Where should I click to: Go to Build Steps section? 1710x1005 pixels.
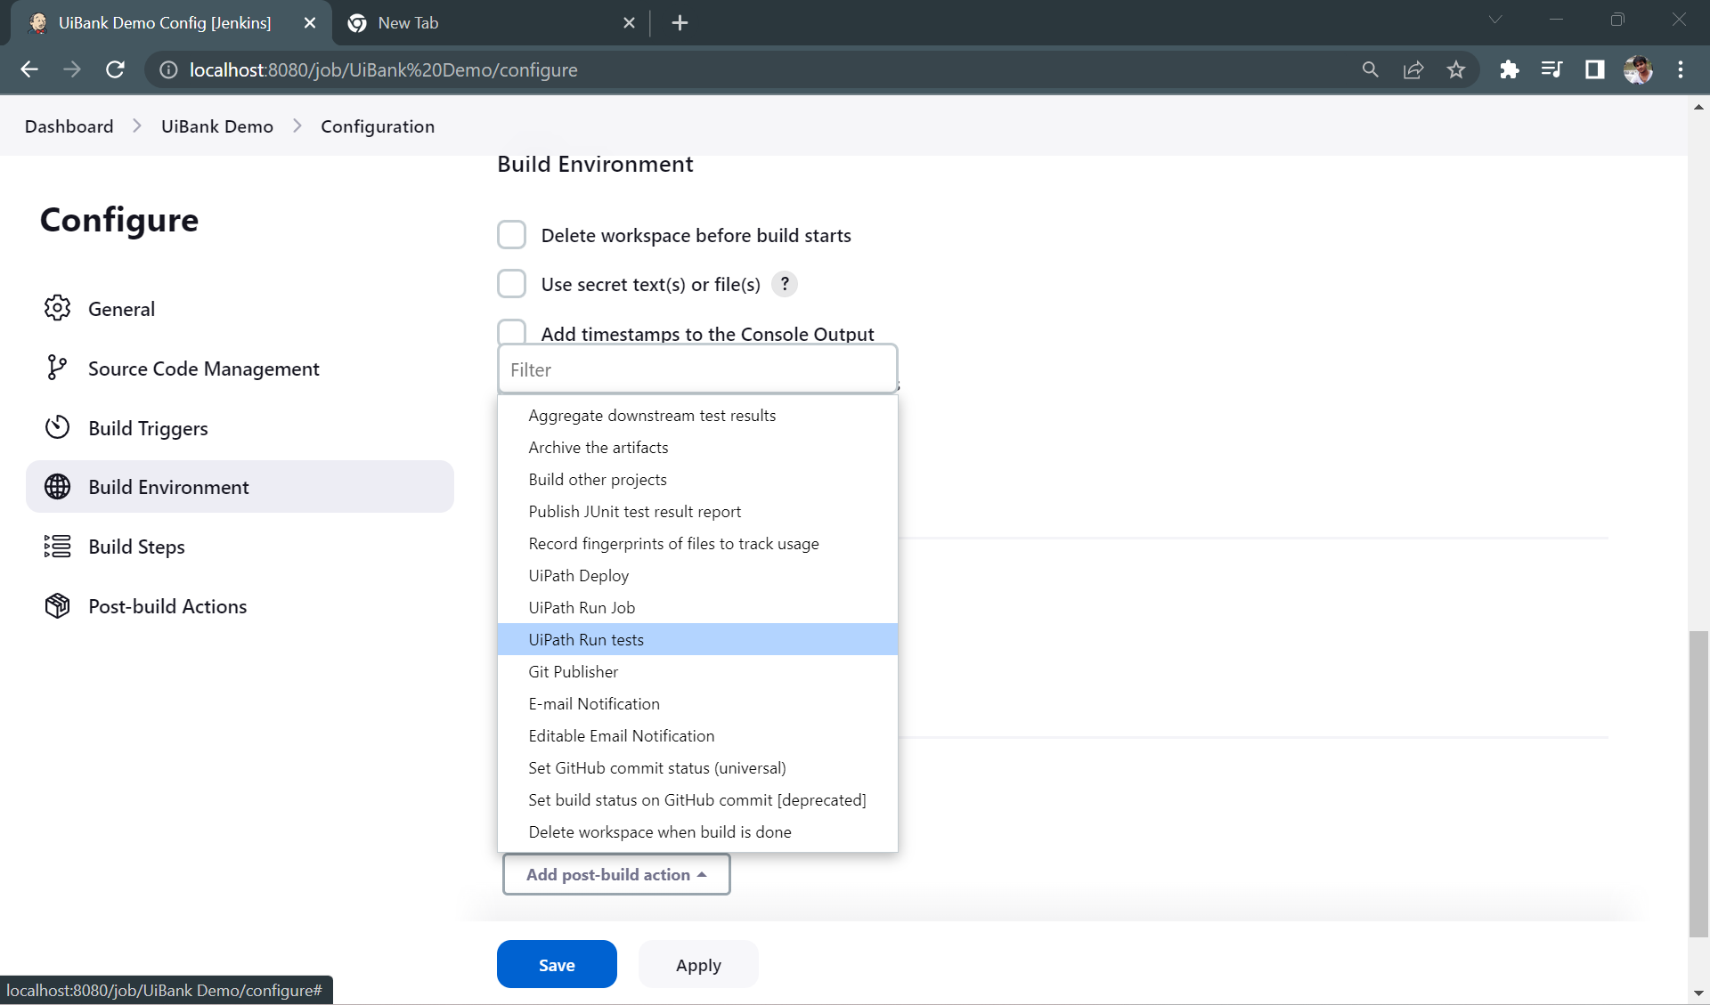pos(240,546)
